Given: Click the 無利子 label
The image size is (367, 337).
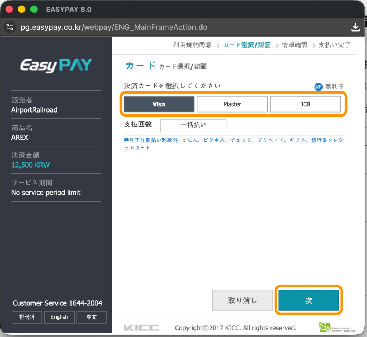Looking at the screenshot, I should pos(334,87).
